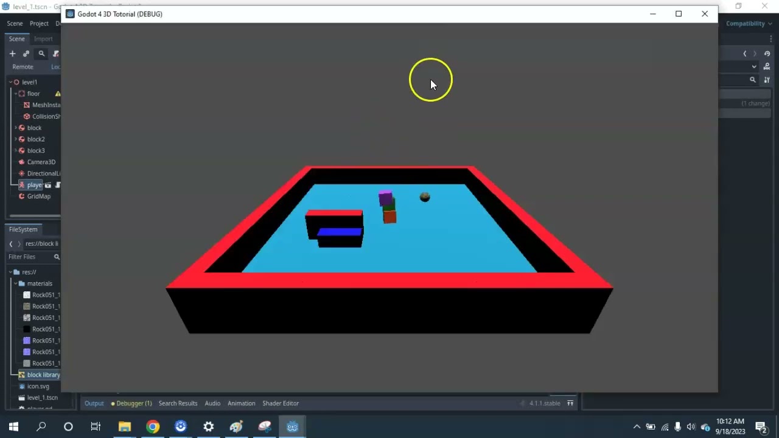Click the MeshInstance node icon under floor
779x438 pixels.
[27, 105]
